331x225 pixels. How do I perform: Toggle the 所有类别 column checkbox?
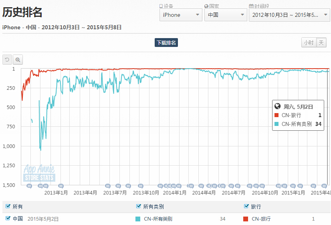[x=139, y=207]
